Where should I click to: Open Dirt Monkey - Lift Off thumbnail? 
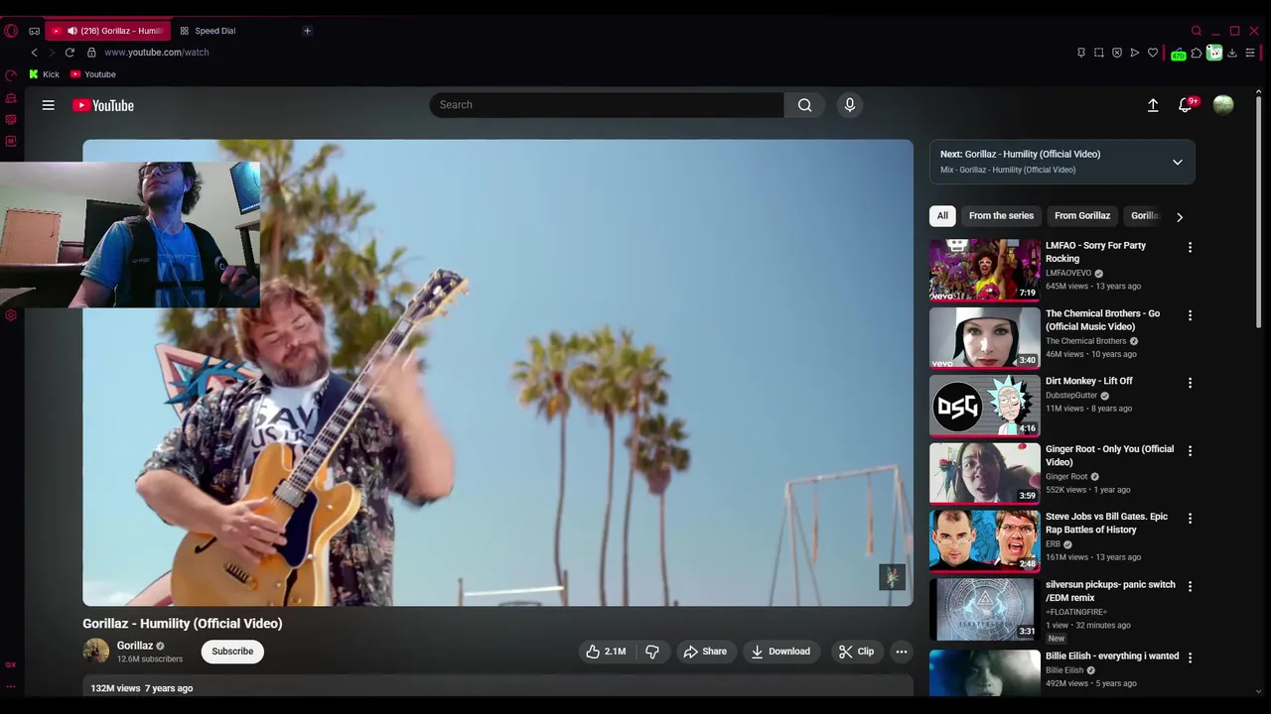pos(985,406)
